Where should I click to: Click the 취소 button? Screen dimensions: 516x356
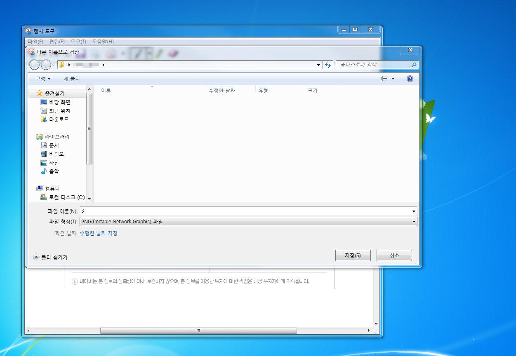click(394, 255)
